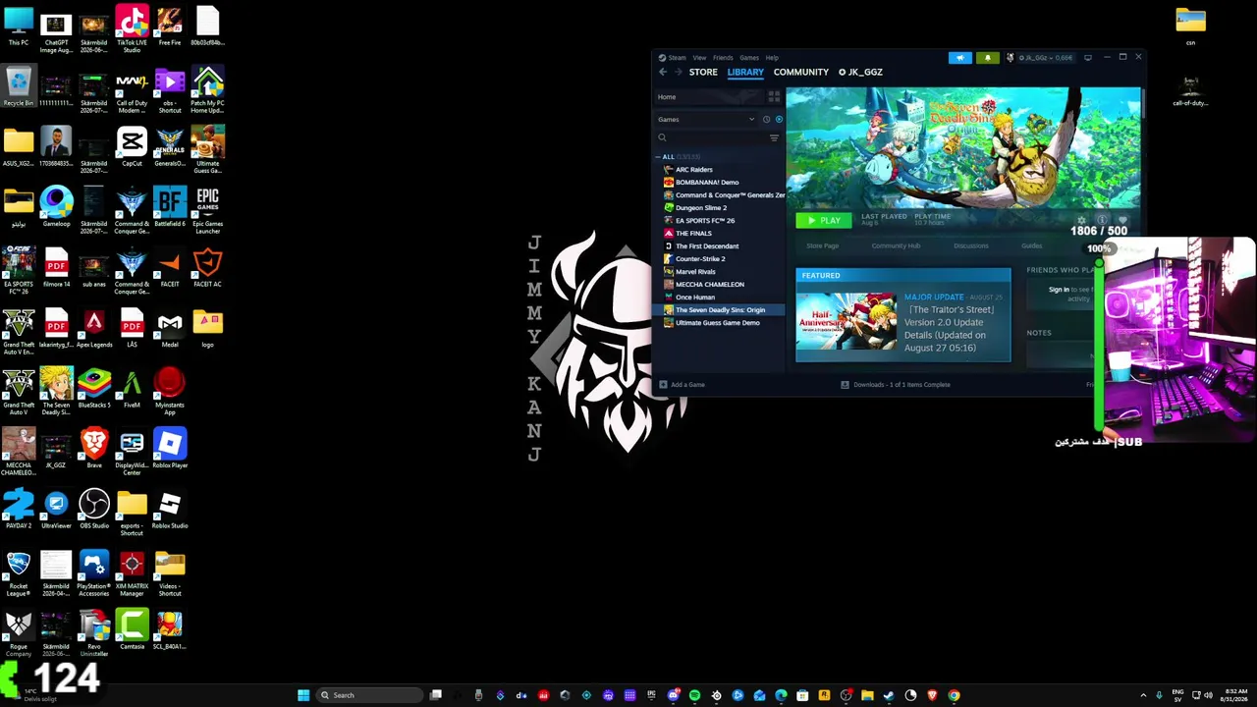The height and width of the screenshot is (707, 1257).
Task: Open the Friends menu
Action: pos(723,58)
